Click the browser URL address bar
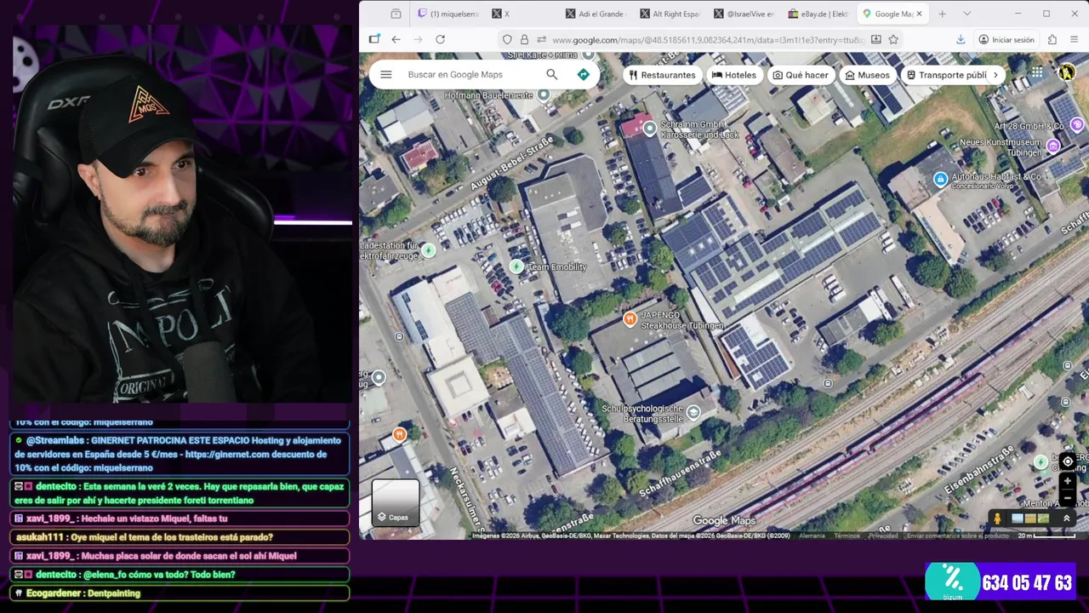This screenshot has width=1089, height=613. 708,39
